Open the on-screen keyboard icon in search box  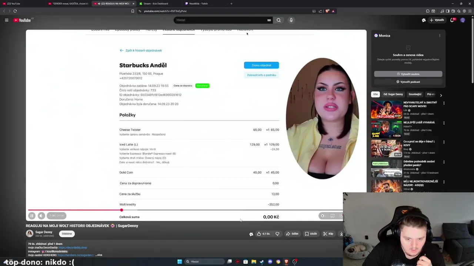pyautogui.click(x=269, y=20)
